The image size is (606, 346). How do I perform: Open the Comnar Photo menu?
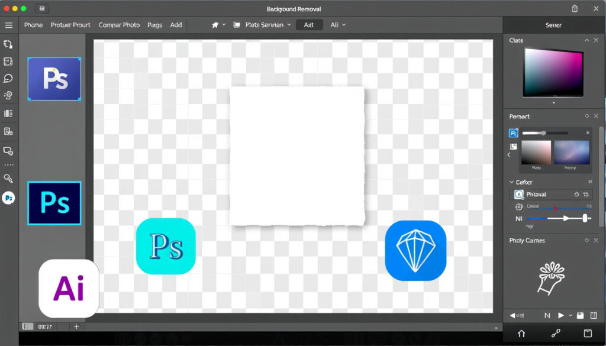pos(119,25)
